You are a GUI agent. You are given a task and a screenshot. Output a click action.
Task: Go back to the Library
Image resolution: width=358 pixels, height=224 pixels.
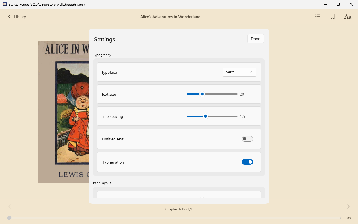(17, 17)
